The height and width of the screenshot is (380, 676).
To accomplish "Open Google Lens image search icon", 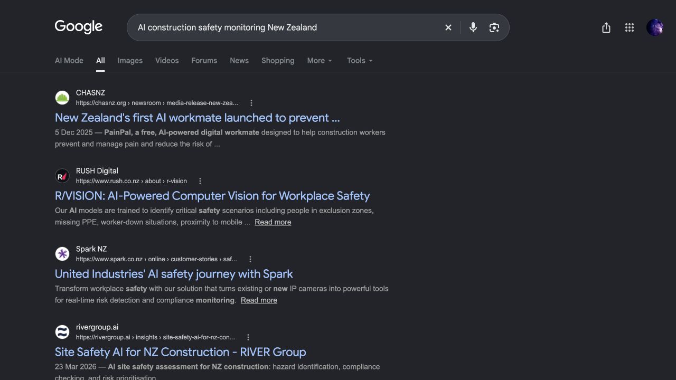I will pos(494,27).
